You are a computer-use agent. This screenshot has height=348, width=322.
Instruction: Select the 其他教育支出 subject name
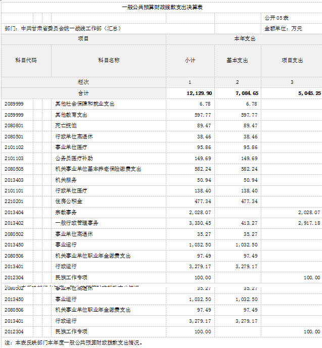tap(71, 115)
